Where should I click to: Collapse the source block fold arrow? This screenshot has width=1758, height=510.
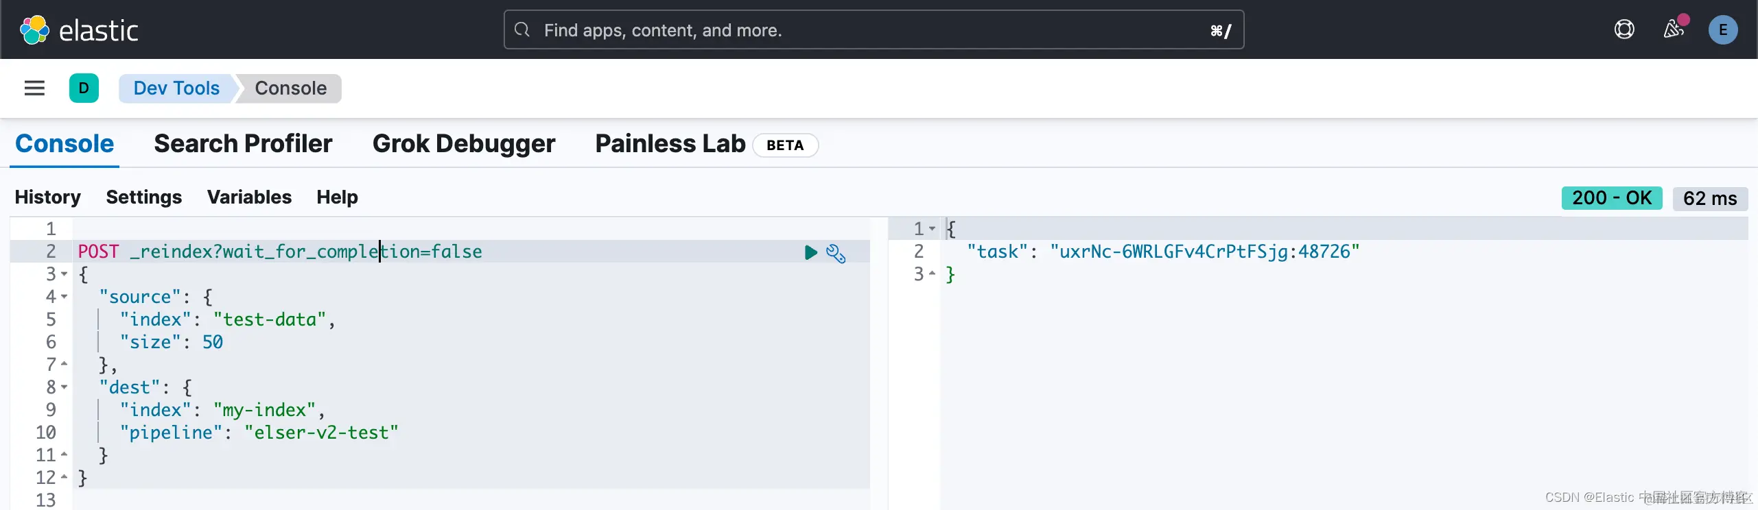pyautogui.click(x=65, y=297)
